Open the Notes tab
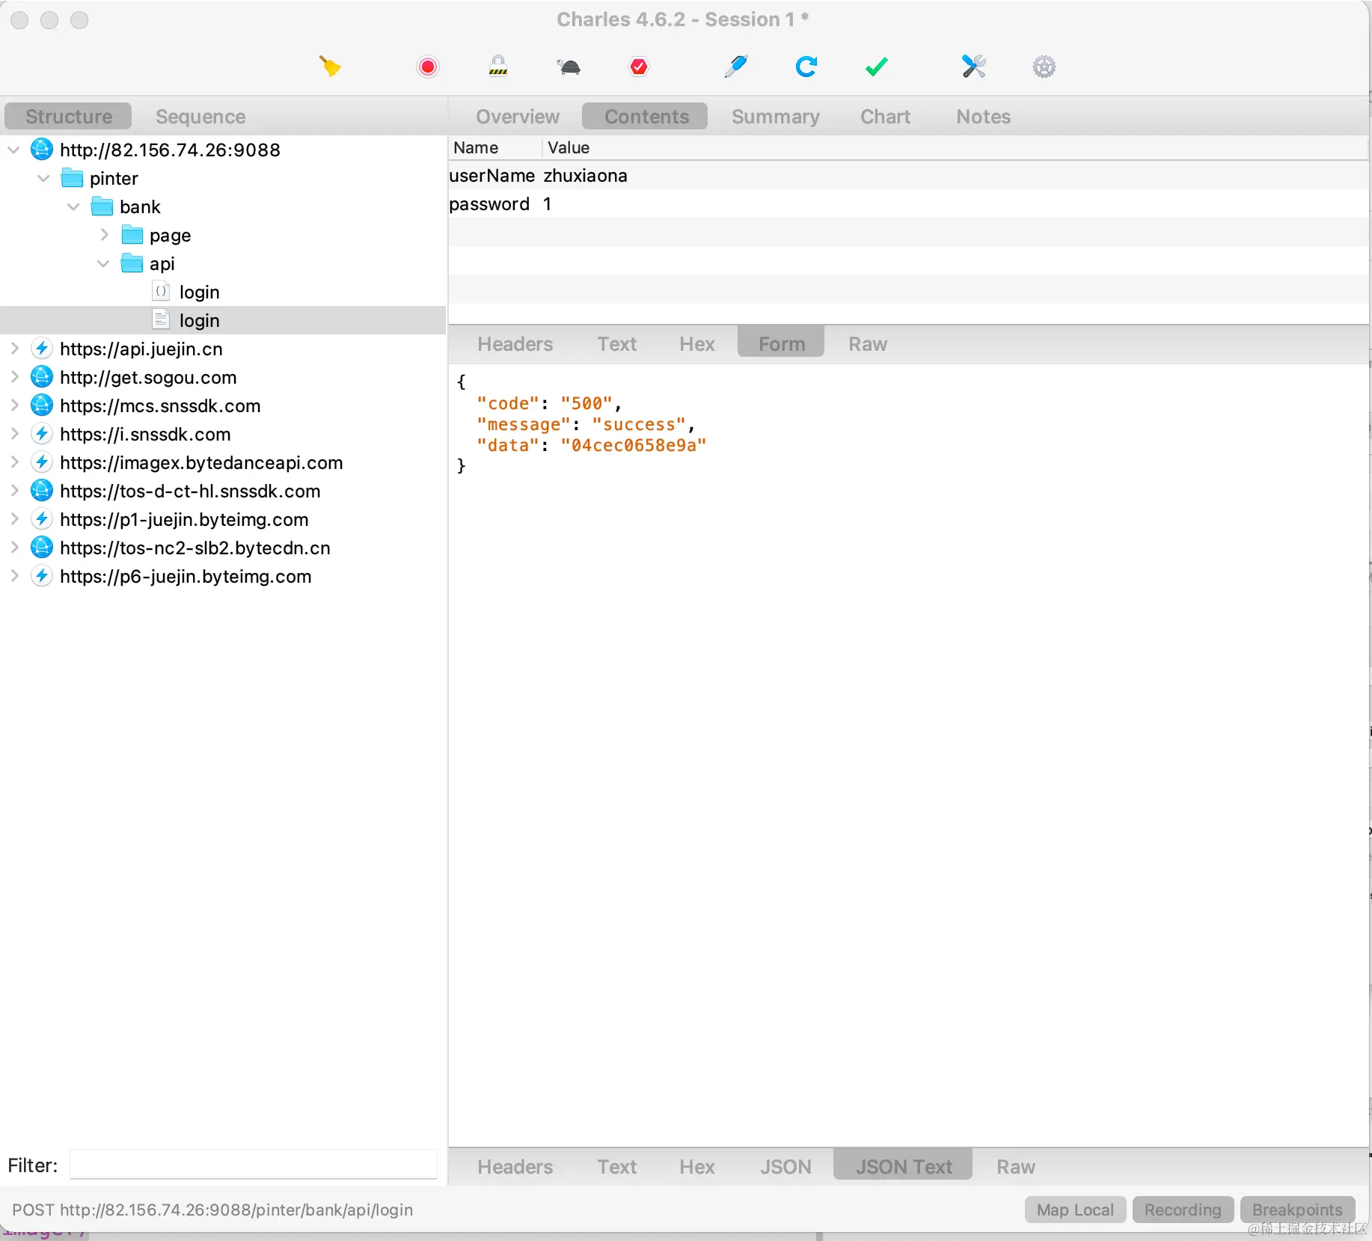This screenshot has width=1372, height=1241. point(983,116)
